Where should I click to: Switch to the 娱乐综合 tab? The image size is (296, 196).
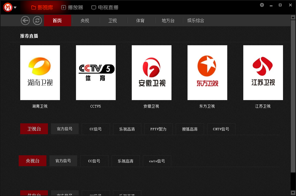pyautogui.click(x=196, y=21)
